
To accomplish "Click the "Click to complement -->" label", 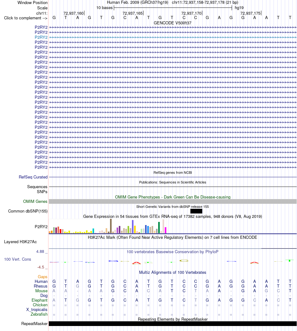I will click(26, 18).
